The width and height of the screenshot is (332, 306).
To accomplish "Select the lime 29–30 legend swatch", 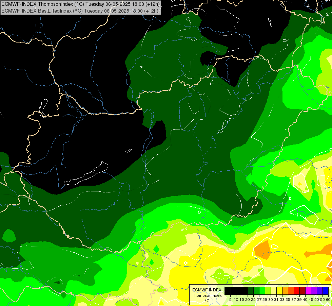I will pos(268,291).
